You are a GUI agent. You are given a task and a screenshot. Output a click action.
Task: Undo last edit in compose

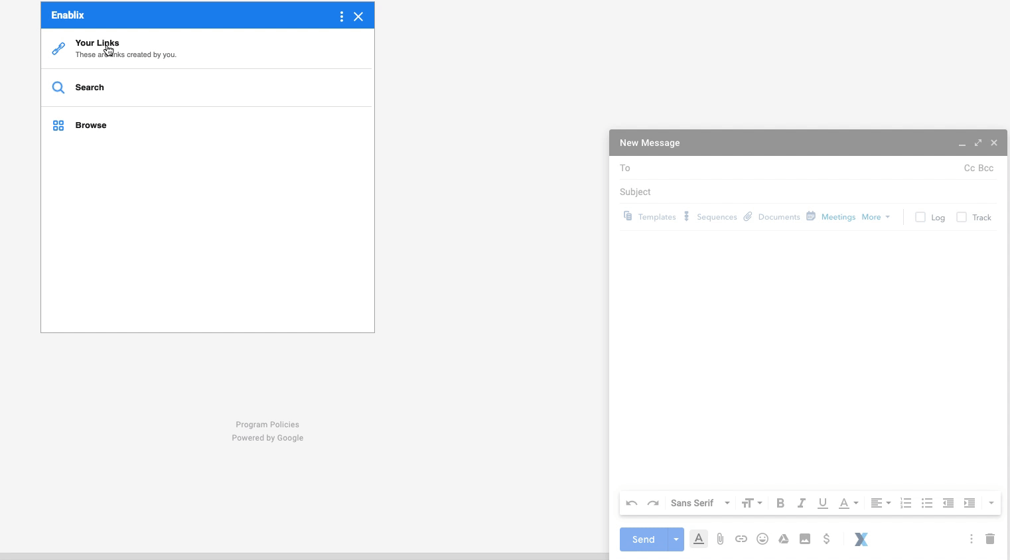632,503
